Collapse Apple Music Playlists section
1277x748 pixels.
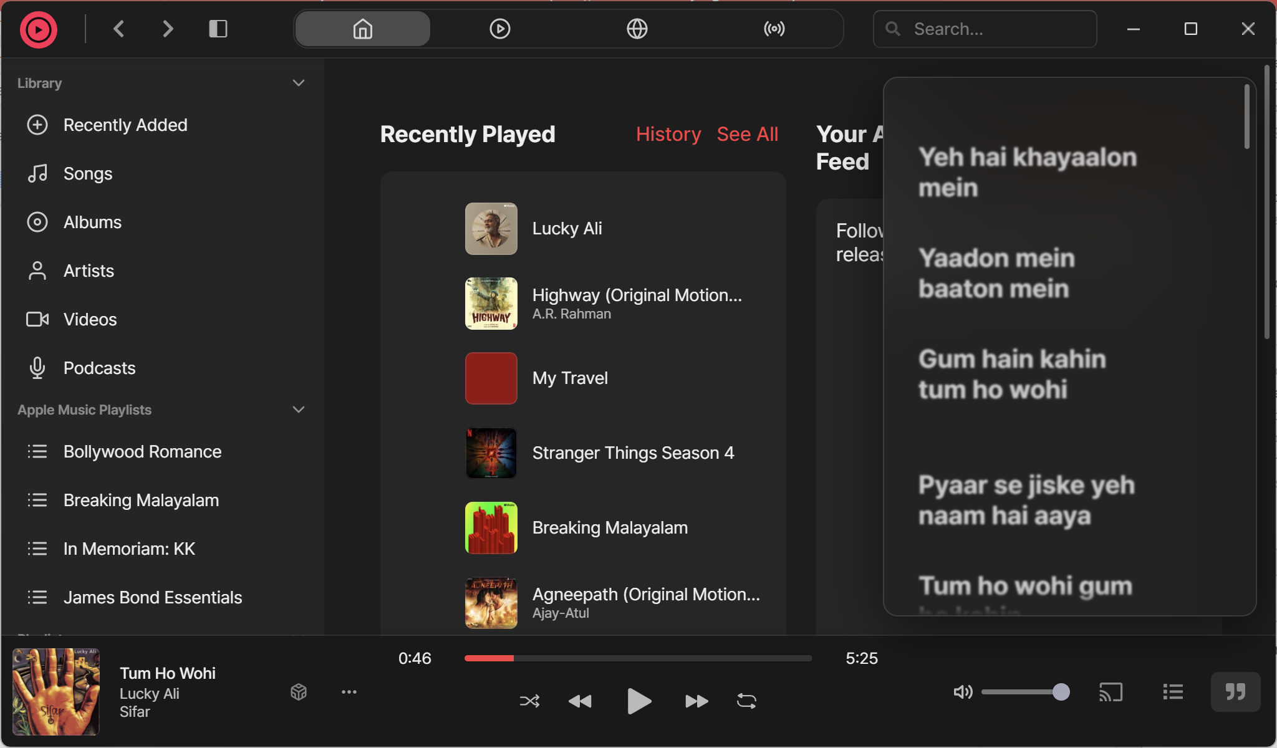pos(299,410)
